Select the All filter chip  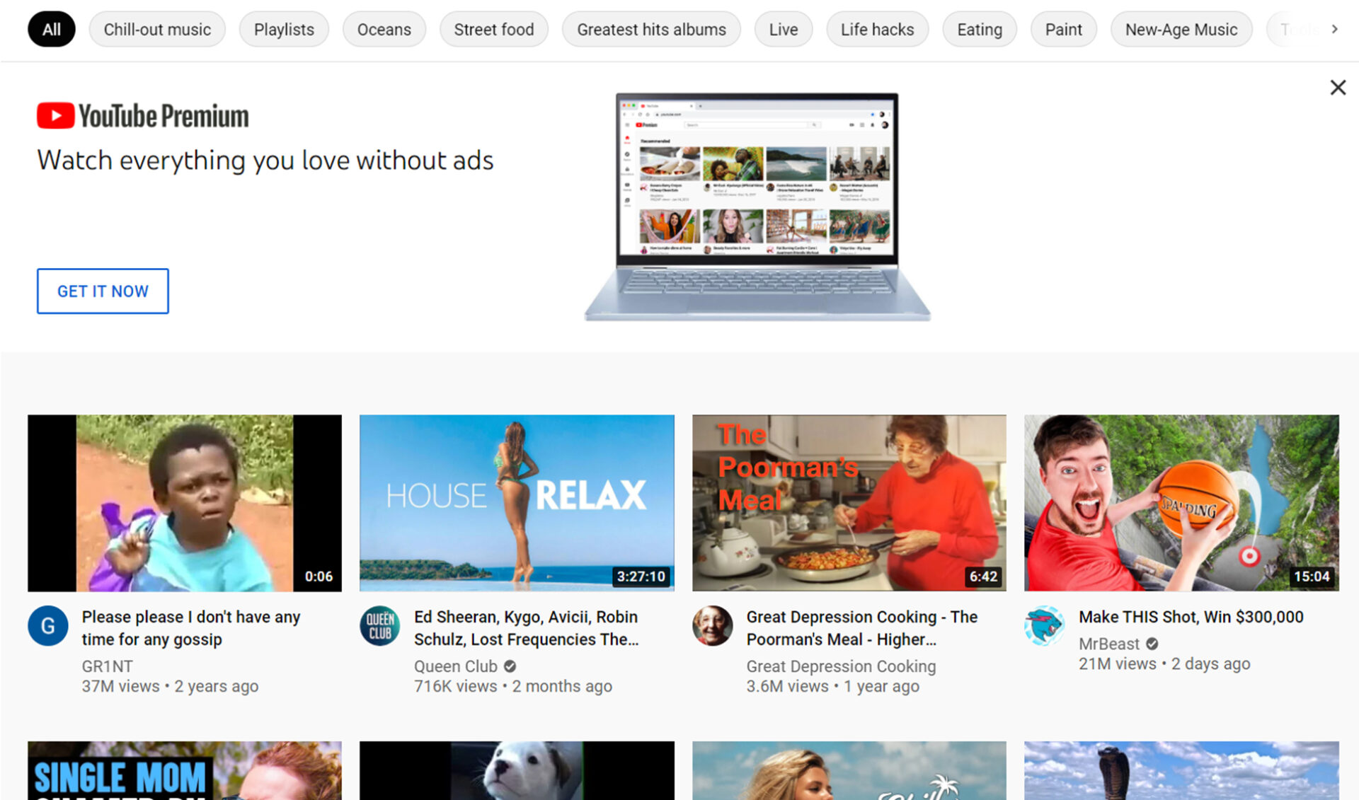[51, 29]
